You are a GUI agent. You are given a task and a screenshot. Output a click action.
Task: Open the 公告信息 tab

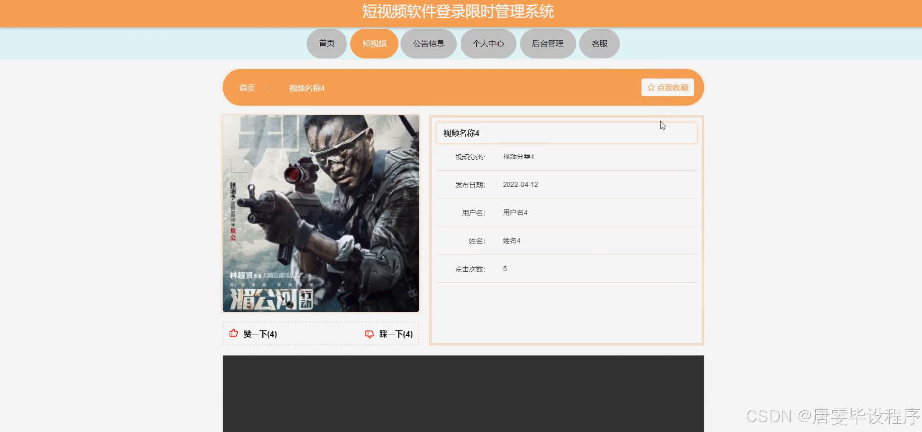pos(429,44)
